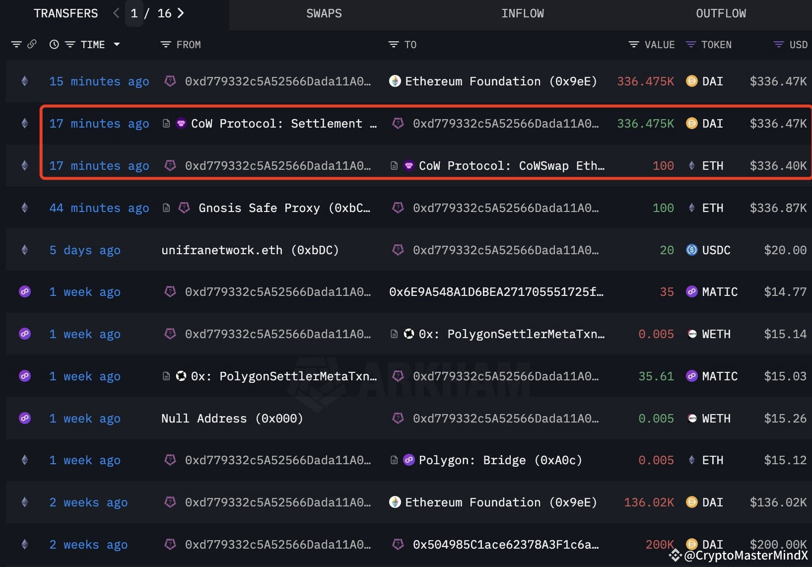
Task: Click the Polygon: Bridge logo icon
Action: coord(409,460)
